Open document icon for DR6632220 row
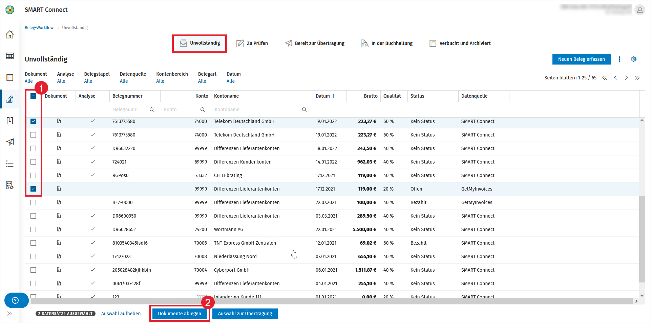 (x=59, y=148)
